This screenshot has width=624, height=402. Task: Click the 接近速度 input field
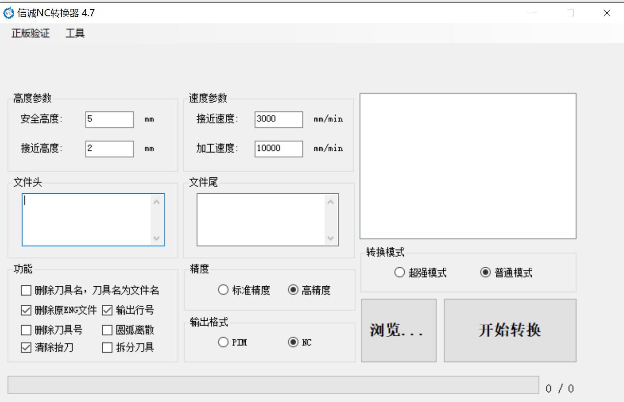coord(278,119)
